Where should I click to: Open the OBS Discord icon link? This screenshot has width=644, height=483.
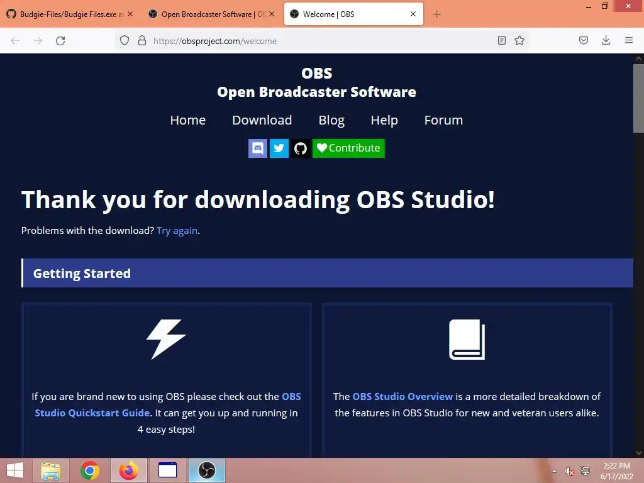[257, 148]
